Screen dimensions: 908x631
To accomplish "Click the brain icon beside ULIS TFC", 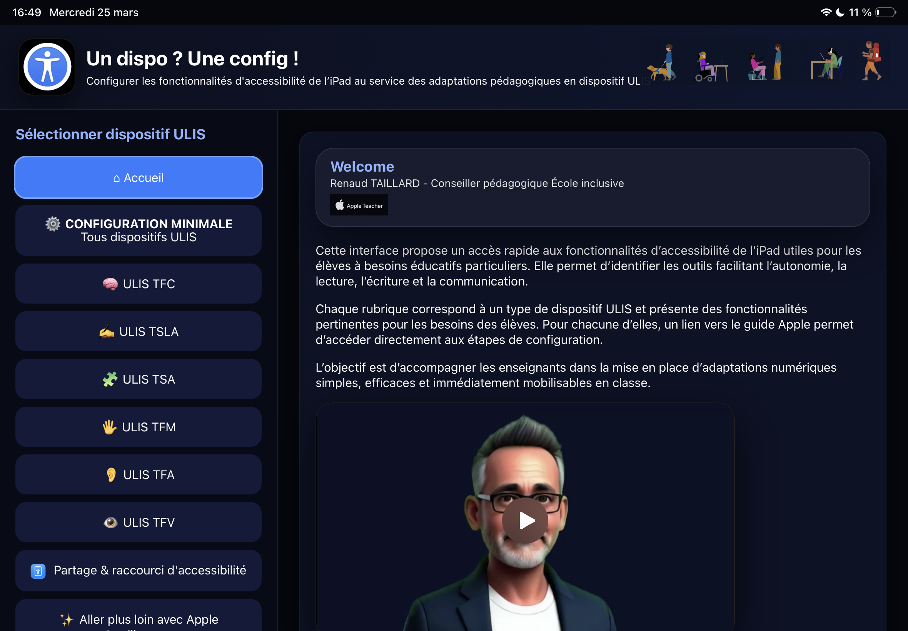I will (110, 284).
